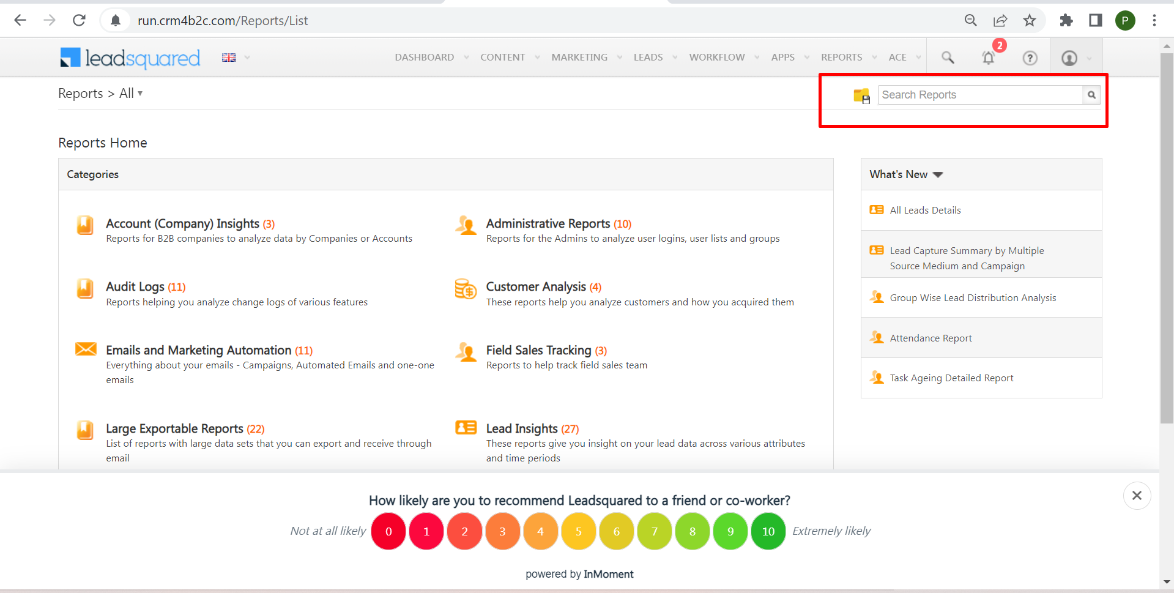Open the browser three-dot menu

[1154, 20]
